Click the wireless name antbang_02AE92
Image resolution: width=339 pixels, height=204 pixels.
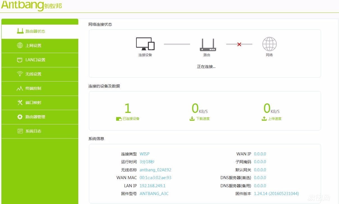(155, 170)
